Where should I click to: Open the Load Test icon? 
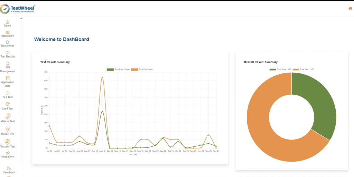pyautogui.click(x=8, y=104)
